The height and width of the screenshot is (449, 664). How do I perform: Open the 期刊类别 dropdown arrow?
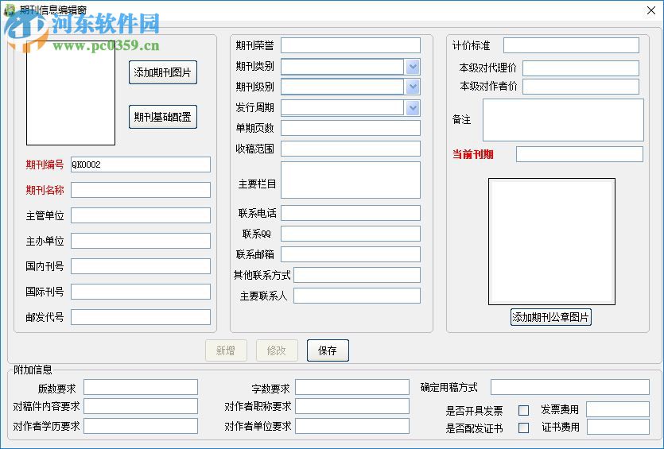pyautogui.click(x=413, y=67)
